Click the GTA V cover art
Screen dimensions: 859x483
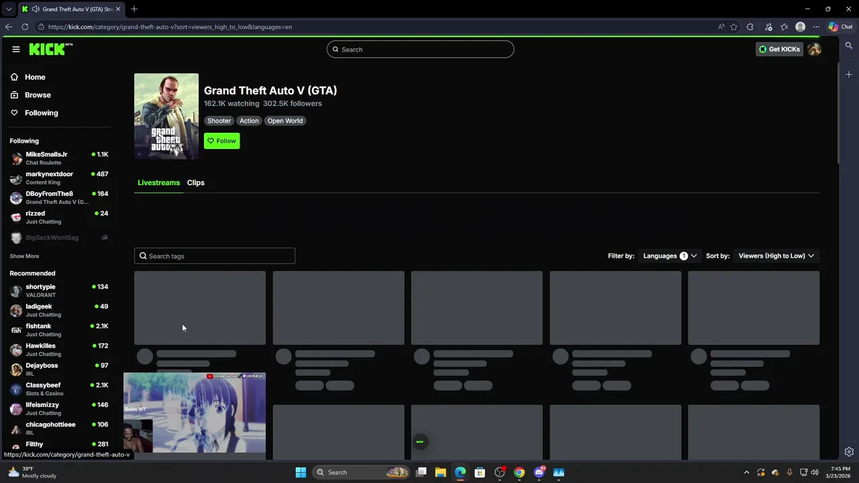166,116
